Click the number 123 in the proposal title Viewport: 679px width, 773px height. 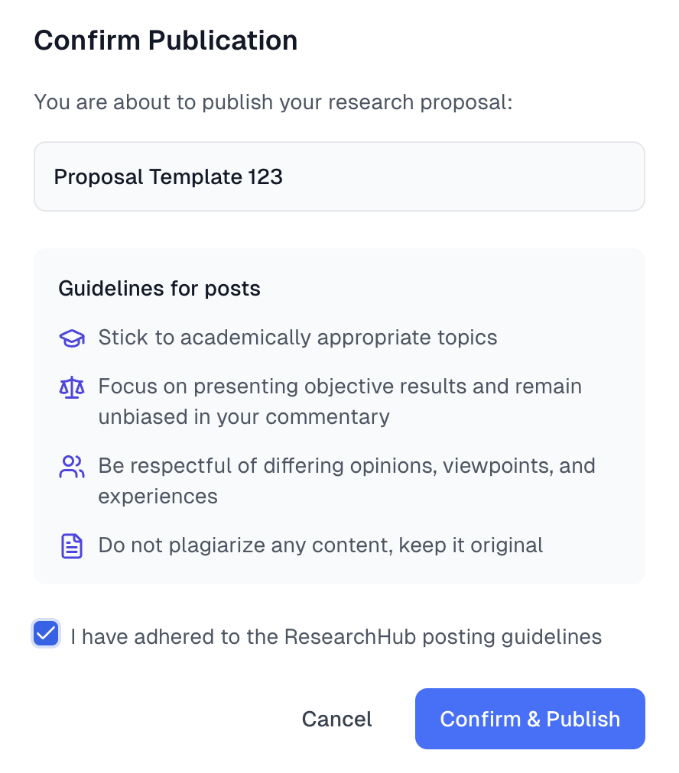pyautogui.click(x=265, y=177)
